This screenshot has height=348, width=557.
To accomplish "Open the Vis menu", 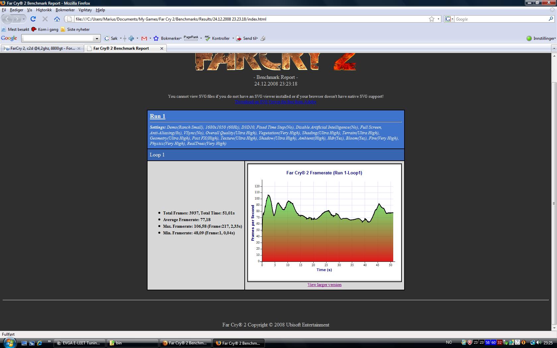I will [x=30, y=10].
